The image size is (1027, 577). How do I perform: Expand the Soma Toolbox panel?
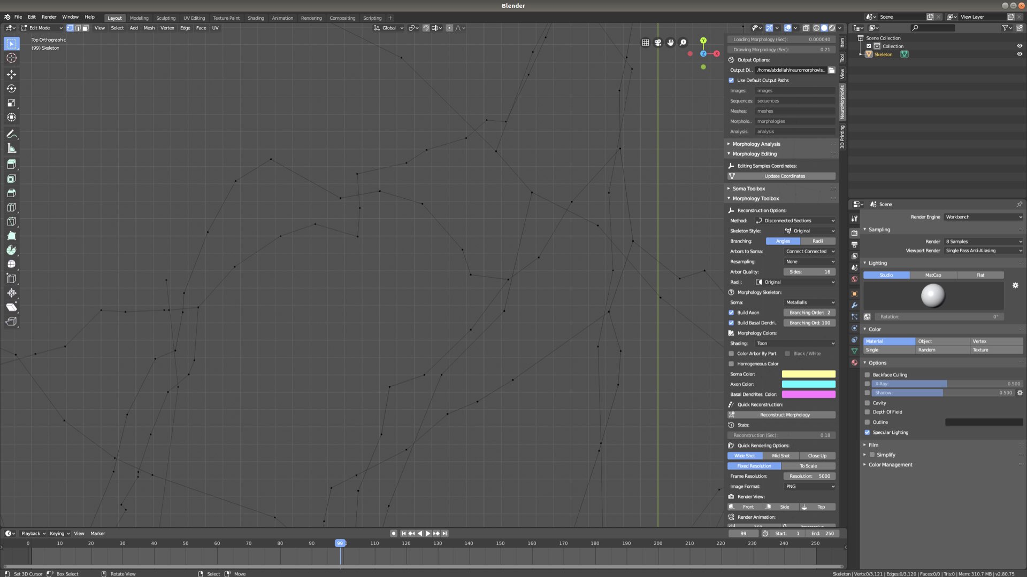[x=749, y=189]
